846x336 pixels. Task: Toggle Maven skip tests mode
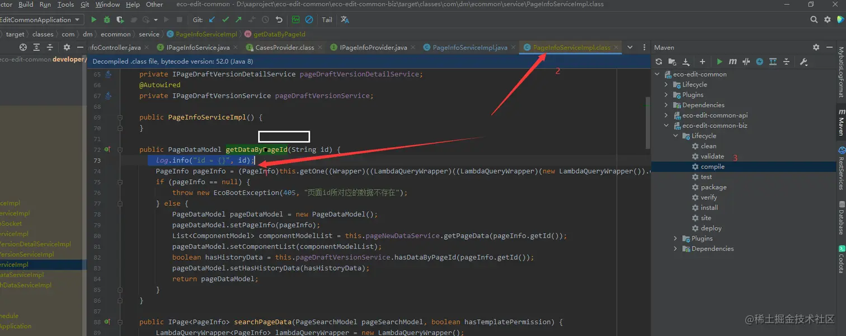coord(759,62)
